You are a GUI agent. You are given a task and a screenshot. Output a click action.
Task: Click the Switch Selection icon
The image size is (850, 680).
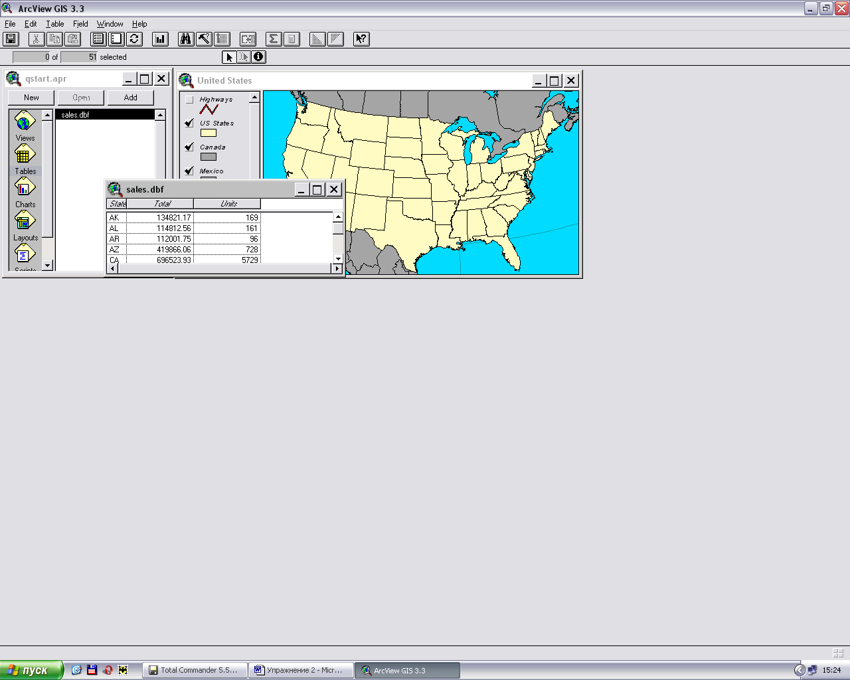pyautogui.click(x=134, y=39)
